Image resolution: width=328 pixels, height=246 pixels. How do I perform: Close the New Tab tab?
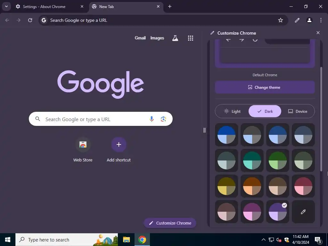click(x=158, y=7)
